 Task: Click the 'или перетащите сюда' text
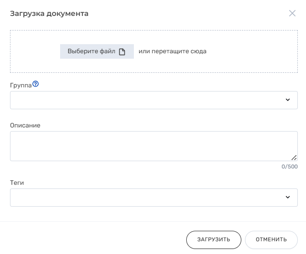(172, 51)
